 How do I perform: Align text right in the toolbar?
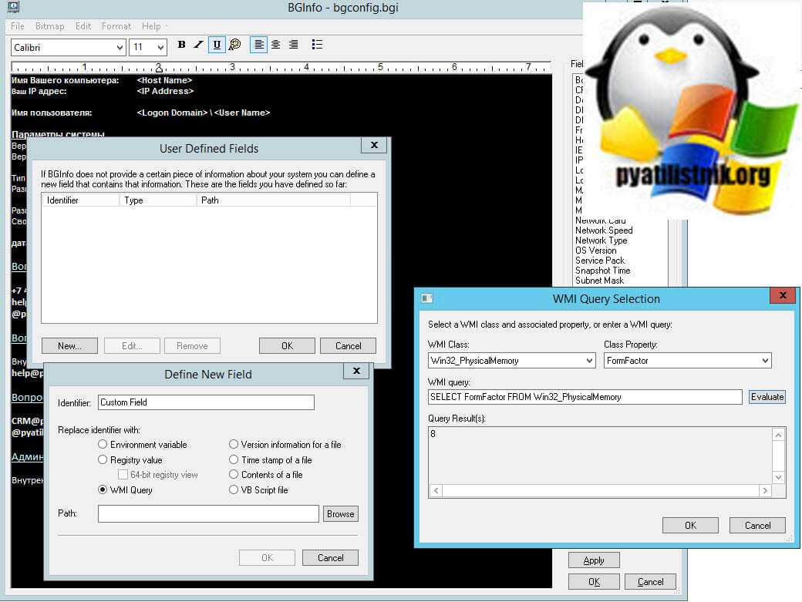[293, 45]
